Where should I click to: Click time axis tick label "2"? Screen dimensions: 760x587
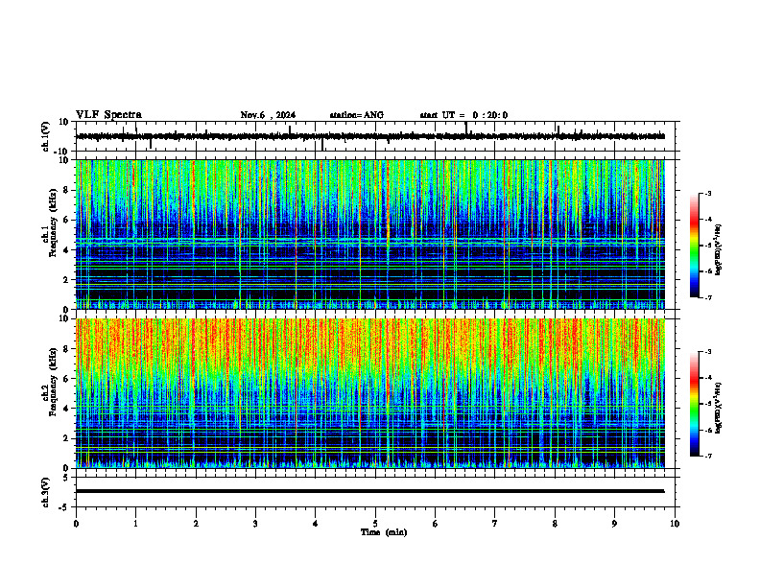[196, 524]
